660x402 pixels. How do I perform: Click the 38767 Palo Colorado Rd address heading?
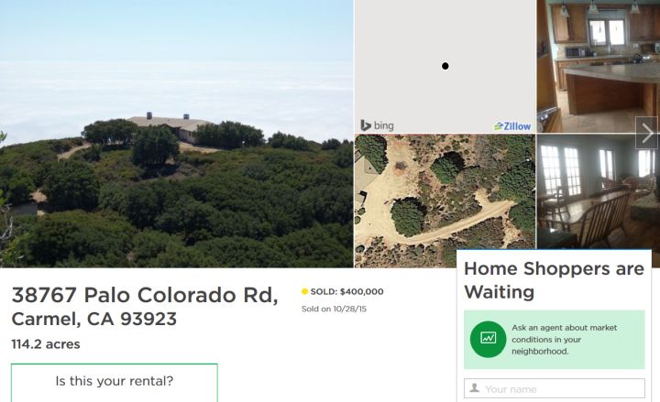[x=145, y=307]
